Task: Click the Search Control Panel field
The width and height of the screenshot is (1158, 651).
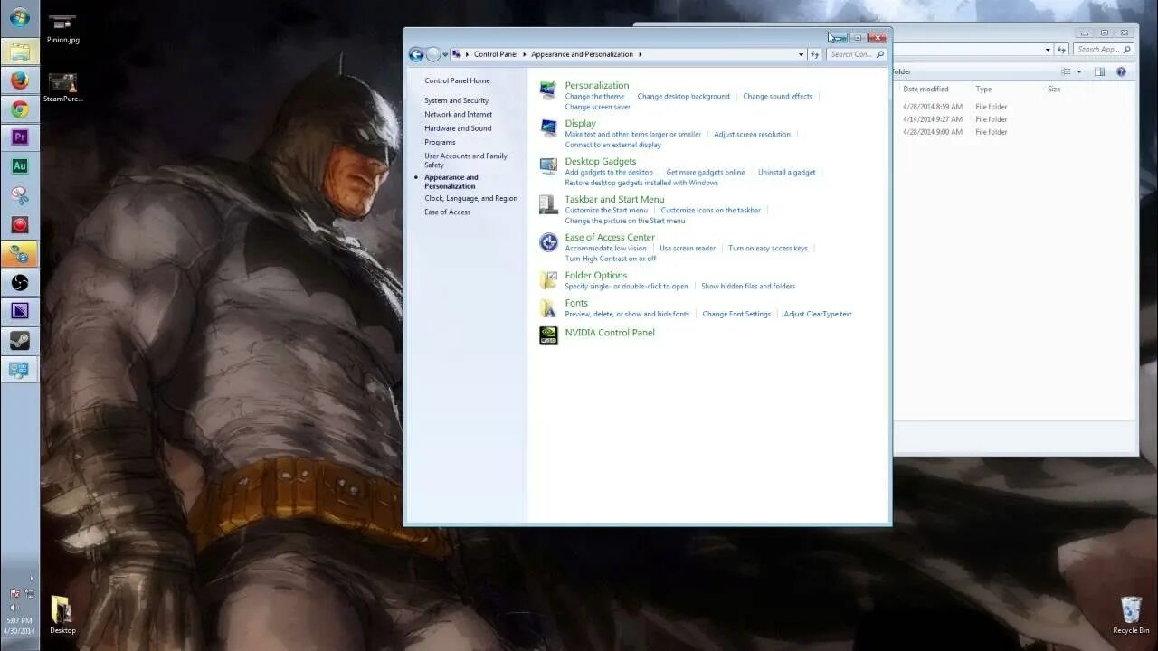Action: (856, 54)
